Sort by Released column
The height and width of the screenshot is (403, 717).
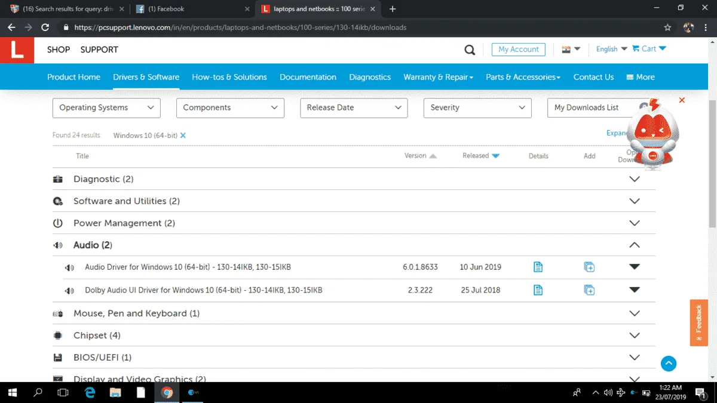481,156
